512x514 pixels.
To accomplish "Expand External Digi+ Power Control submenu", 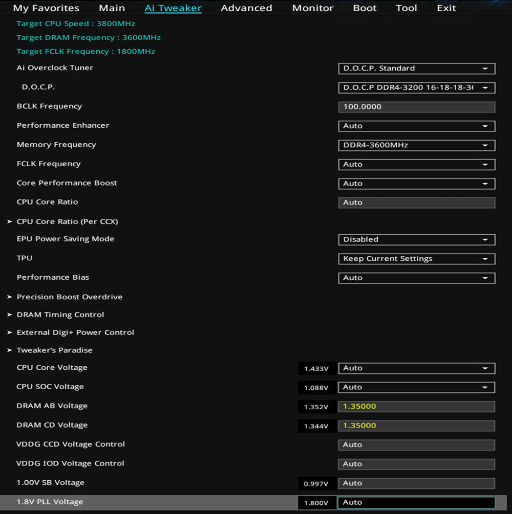I will (x=75, y=332).
